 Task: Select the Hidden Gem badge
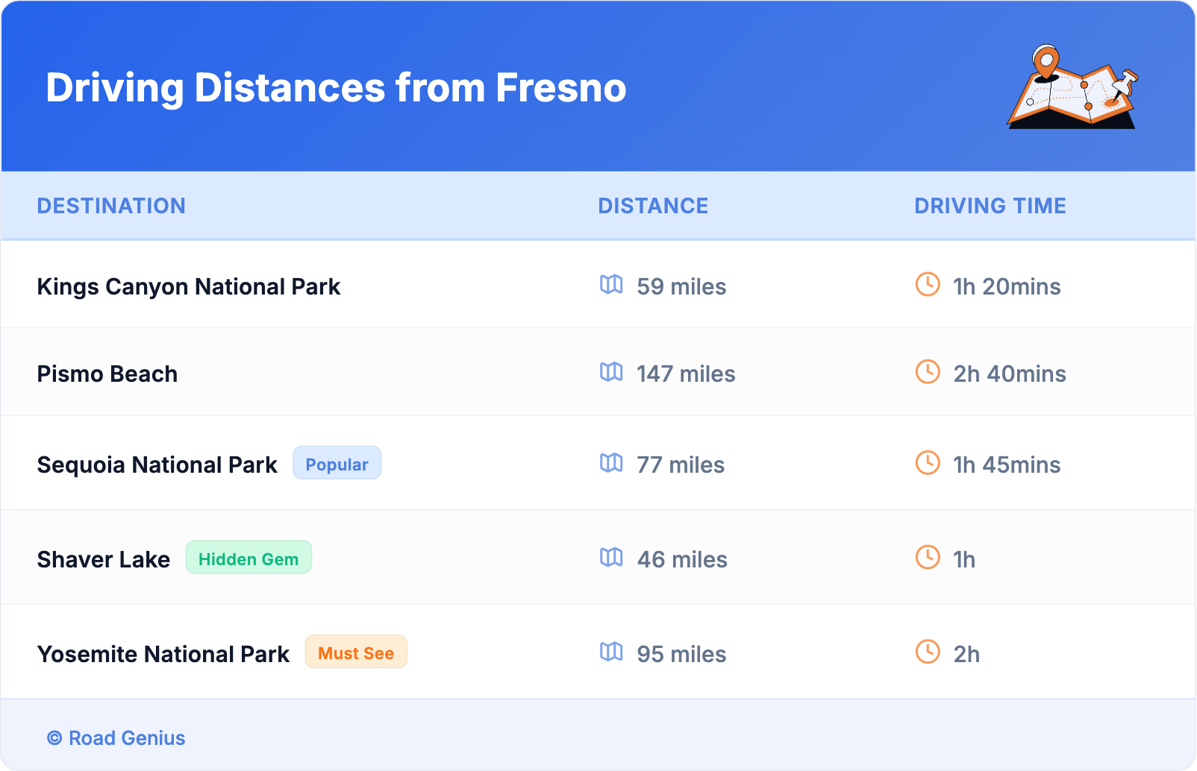[x=249, y=558]
